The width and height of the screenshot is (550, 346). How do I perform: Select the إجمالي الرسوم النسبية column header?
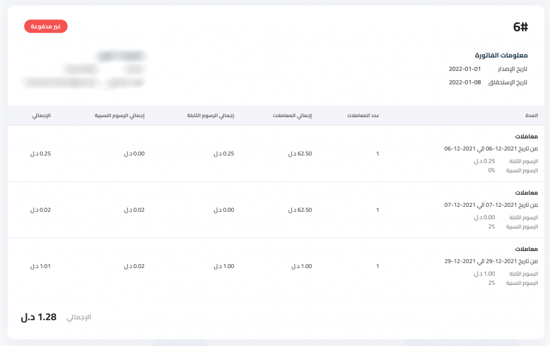pyautogui.click(x=120, y=116)
